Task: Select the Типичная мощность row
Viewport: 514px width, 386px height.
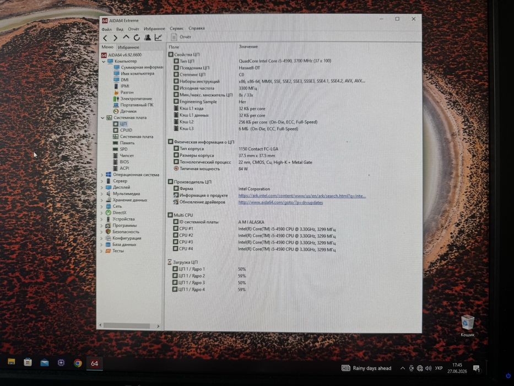Action: (210, 169)
